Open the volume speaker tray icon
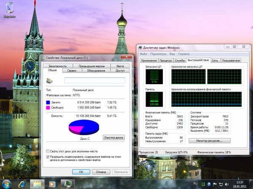The width and height of the screenshot is (253, 189). tap(227, 184)
